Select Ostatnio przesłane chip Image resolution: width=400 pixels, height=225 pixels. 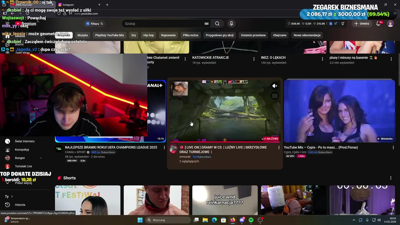pyautogui.click(x=253, y=35)
